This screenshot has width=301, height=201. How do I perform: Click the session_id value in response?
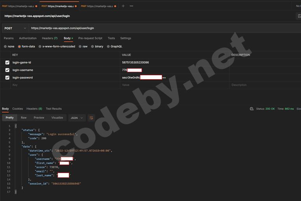66,184
